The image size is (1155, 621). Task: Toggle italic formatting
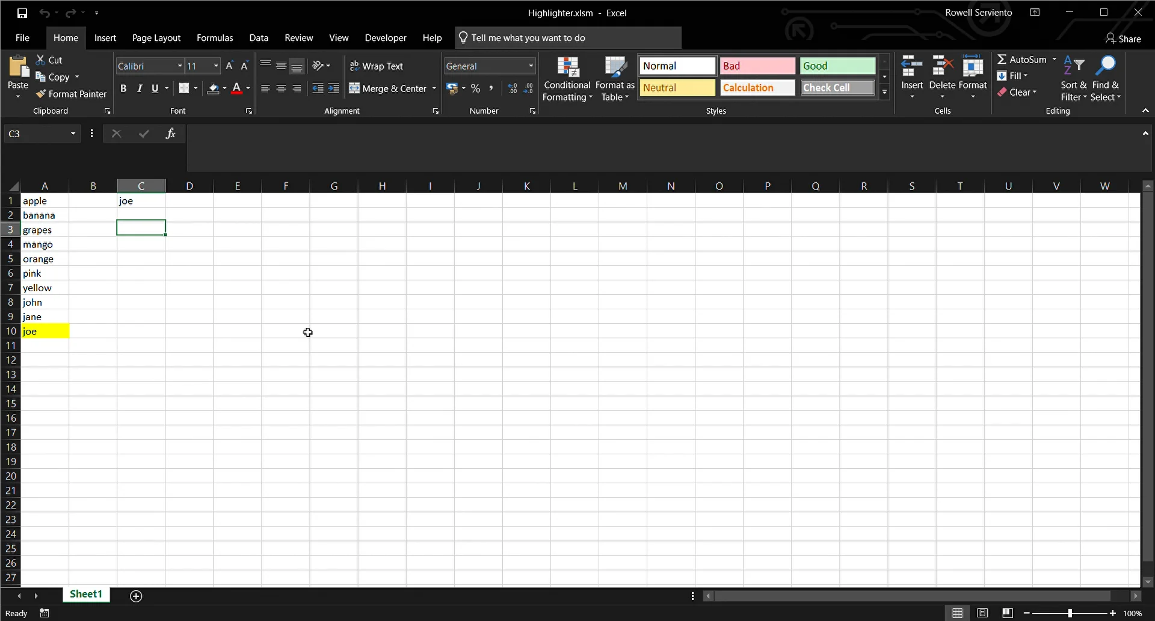140,88
